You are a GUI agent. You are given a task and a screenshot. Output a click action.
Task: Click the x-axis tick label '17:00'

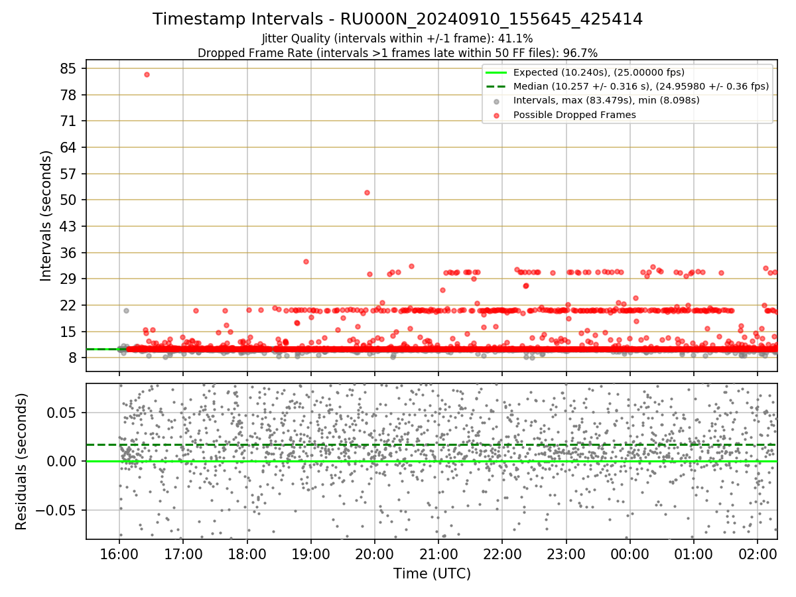[183, 553]
